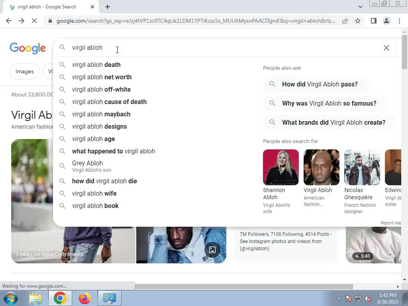Select suggestion virgil abloh net worth

102,77
